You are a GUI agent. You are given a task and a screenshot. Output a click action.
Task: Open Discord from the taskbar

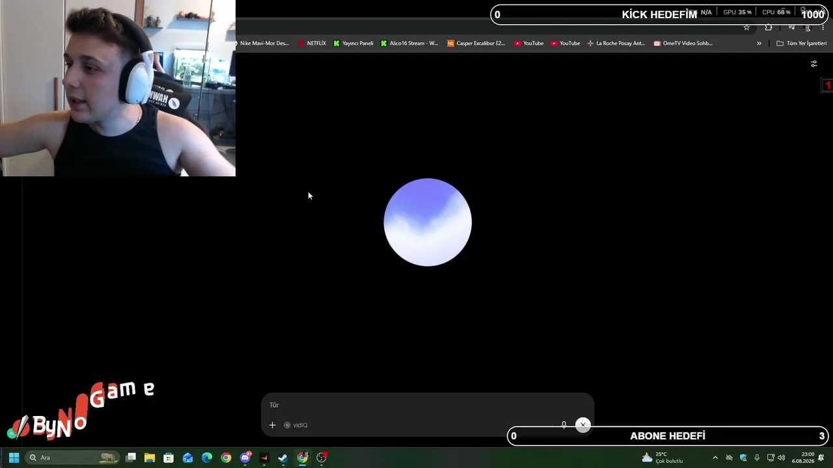point(245,458)
